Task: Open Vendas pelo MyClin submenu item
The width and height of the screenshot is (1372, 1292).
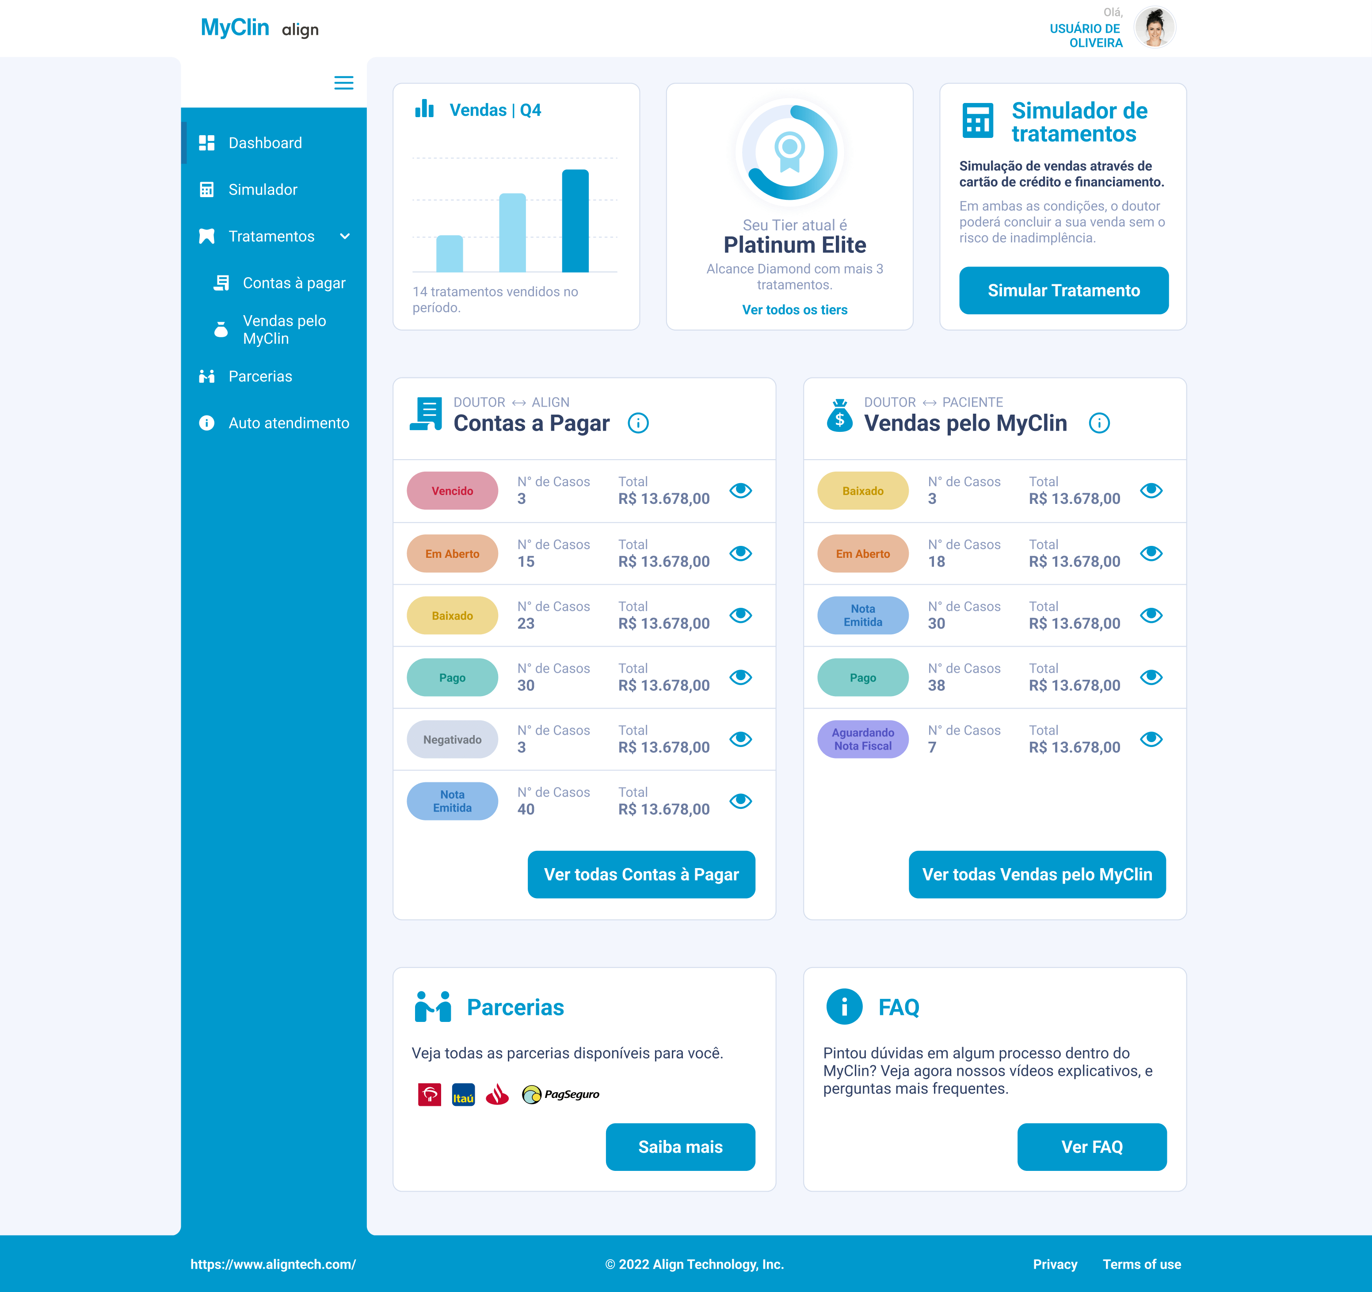Action: (x=273, y=329)
